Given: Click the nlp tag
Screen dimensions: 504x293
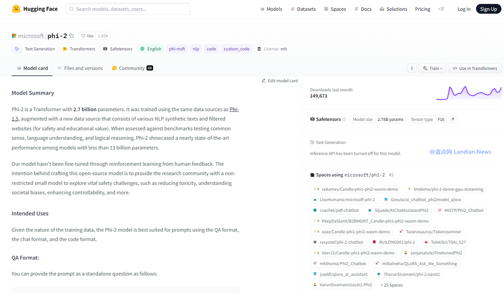Looking at the screenshot, I should (x=196, y=49).
